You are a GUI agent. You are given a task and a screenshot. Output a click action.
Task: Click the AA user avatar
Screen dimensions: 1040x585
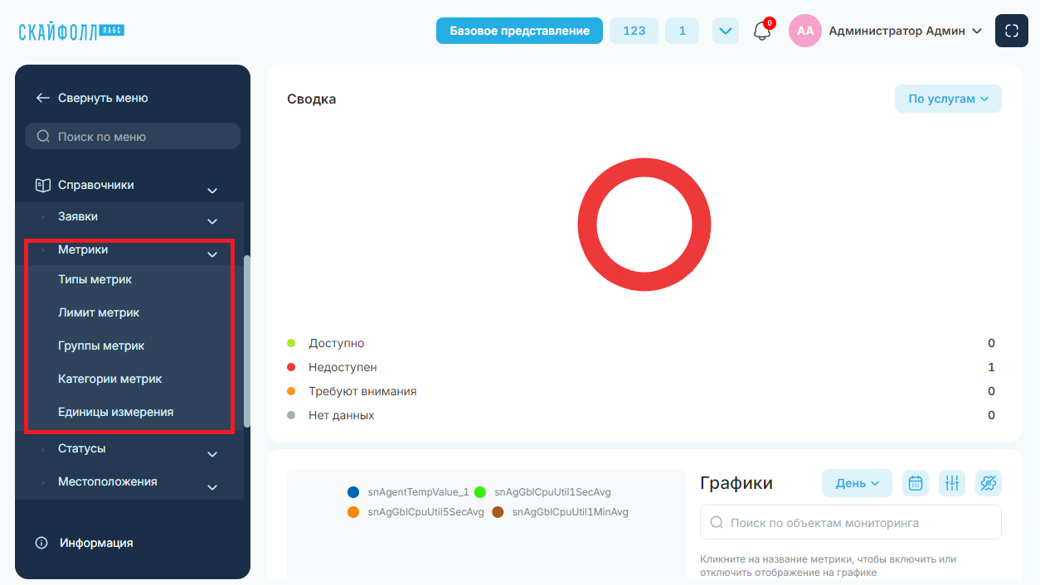click(804, 31)
